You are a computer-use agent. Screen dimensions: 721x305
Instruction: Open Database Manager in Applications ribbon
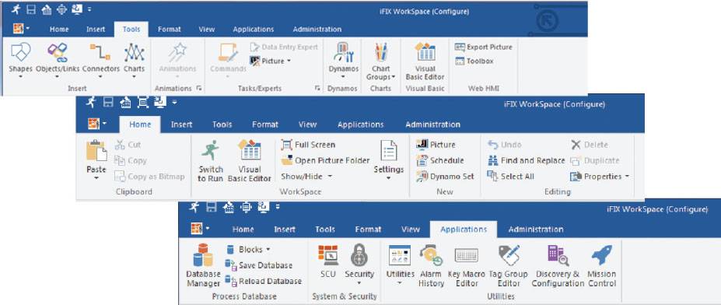pyautogui.click(x=203, y=265)
